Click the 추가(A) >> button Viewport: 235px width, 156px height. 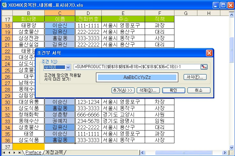click(x=123, y=90)
